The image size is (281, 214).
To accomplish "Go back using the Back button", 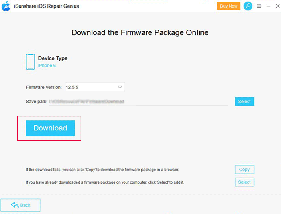I will (20, 205).
